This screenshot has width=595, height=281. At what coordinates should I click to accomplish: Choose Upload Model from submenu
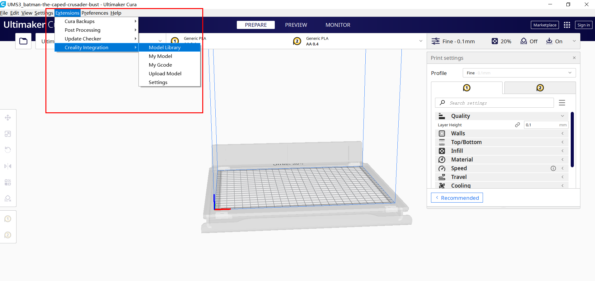(x=165, y=74)
